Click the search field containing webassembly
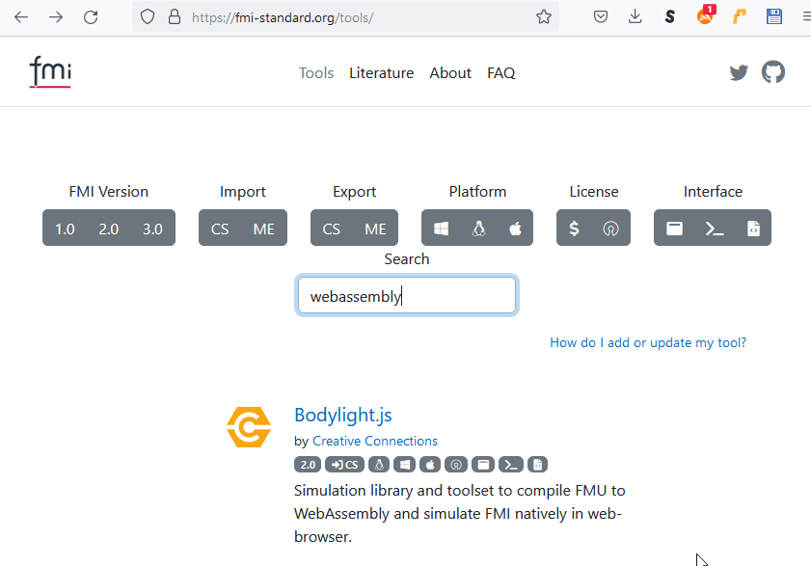The height and width of the screenshot is (566, 811). [406, 296]
